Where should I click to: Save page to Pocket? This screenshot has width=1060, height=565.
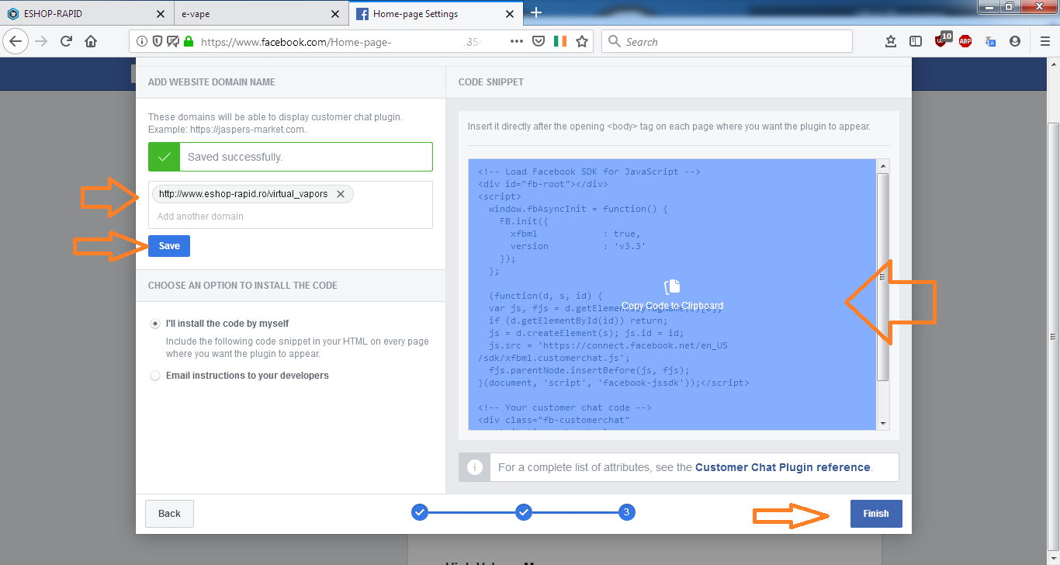538,42
